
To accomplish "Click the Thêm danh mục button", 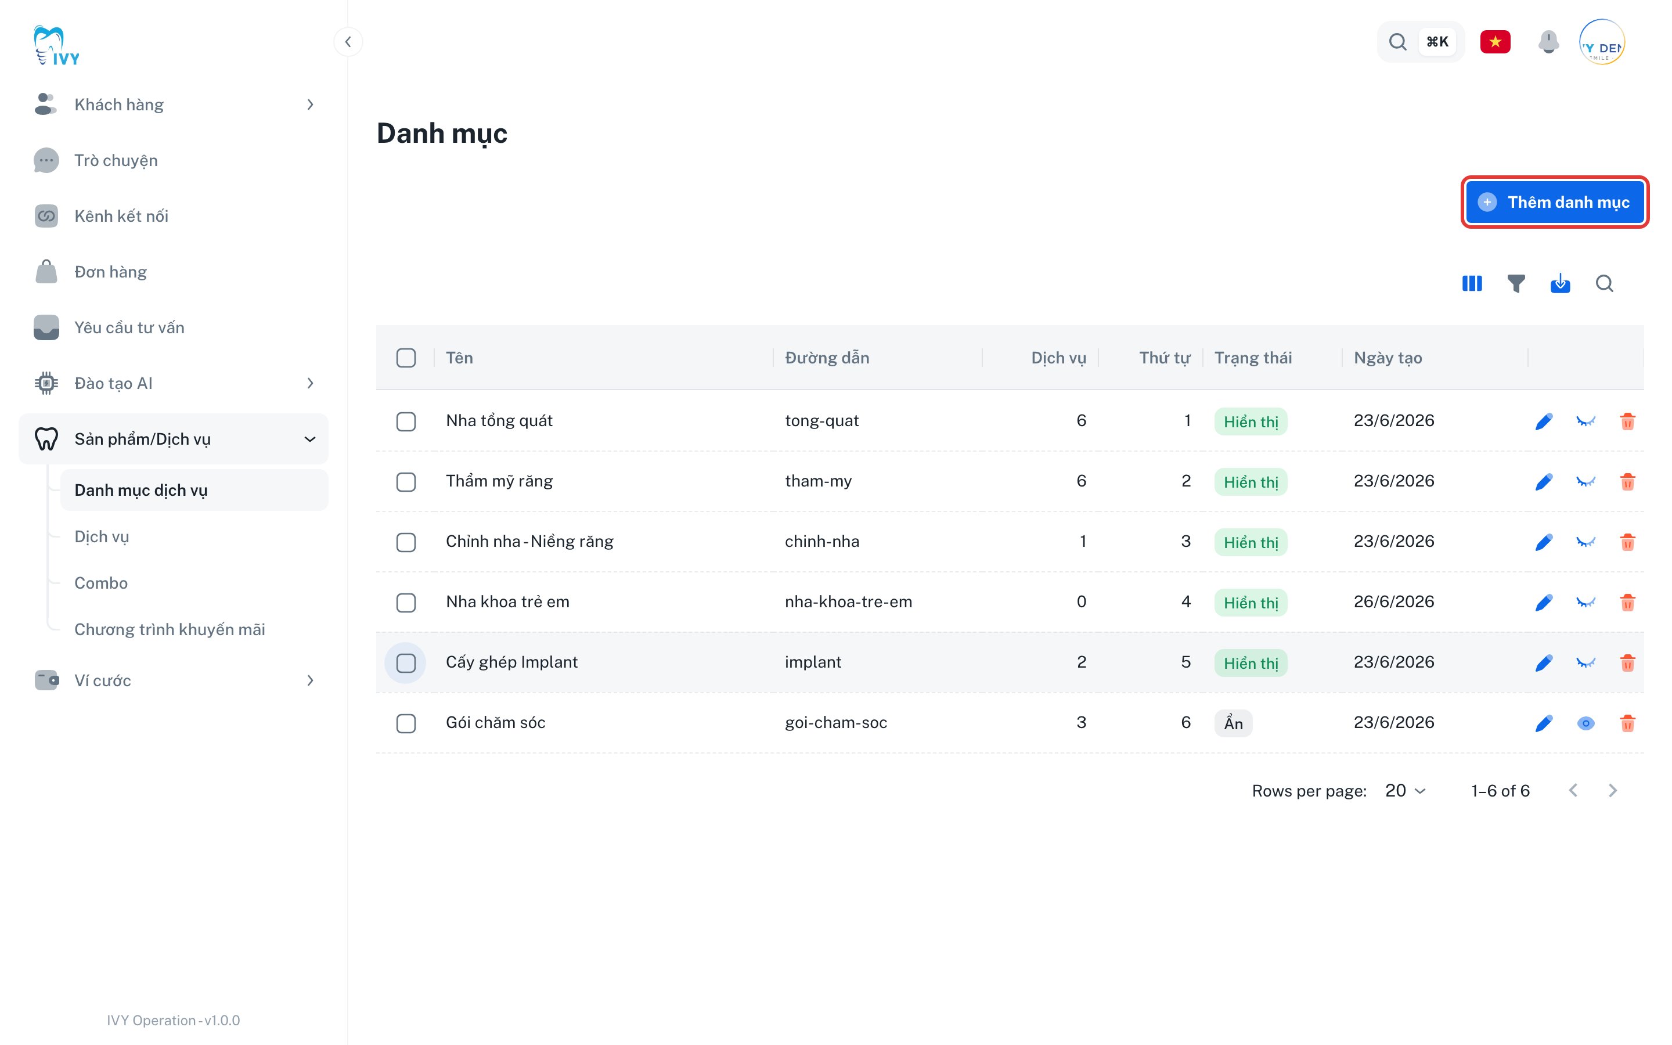I will [x=1555, y=202].
